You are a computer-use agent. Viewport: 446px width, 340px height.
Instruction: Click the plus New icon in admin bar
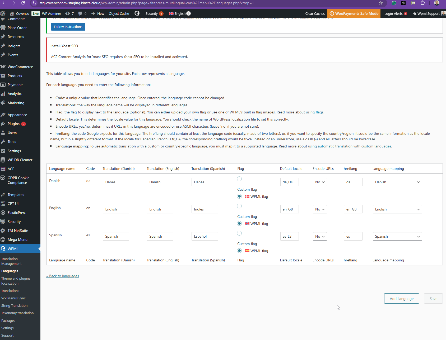[x=93, y=13]
